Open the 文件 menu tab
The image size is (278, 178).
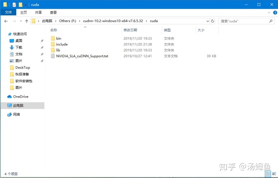click(8, 12)
